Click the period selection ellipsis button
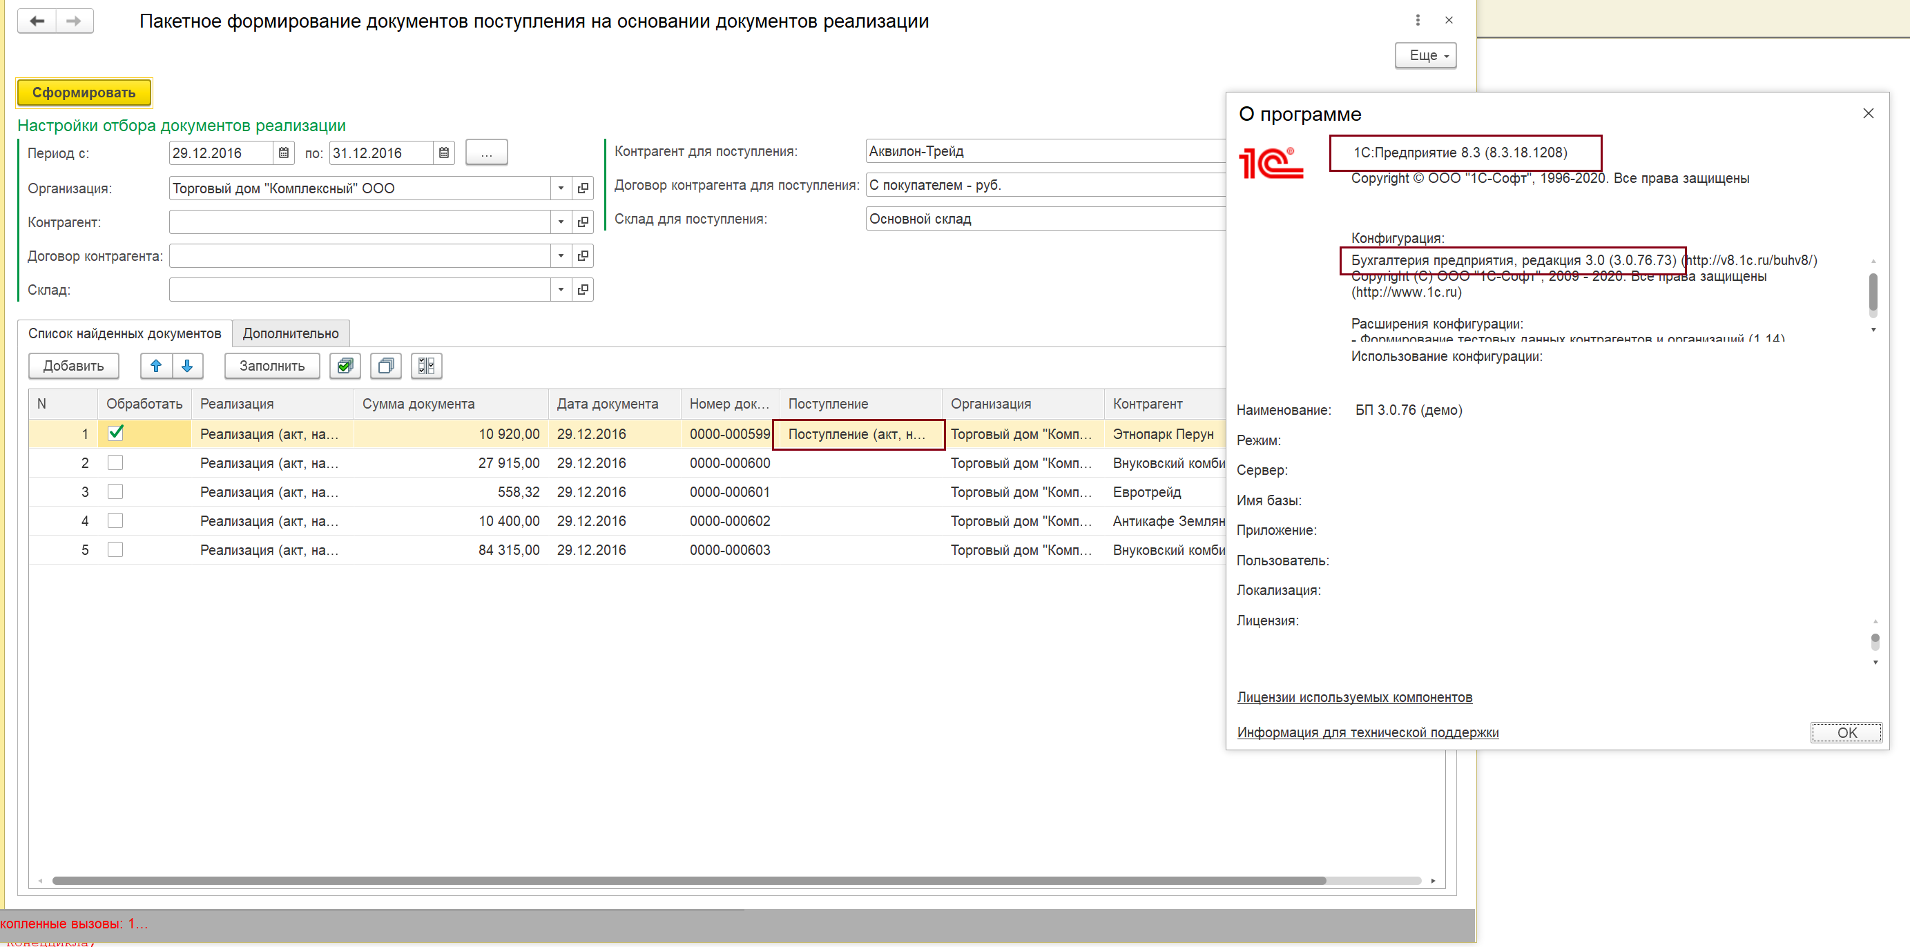Viewport: 1910px width, 947px height. pyautogui.click(x=486, y=153)
